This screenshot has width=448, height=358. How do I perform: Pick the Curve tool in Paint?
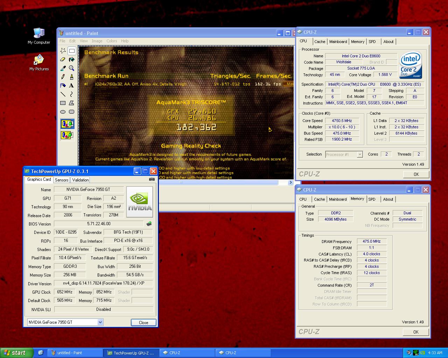point(72,94)
